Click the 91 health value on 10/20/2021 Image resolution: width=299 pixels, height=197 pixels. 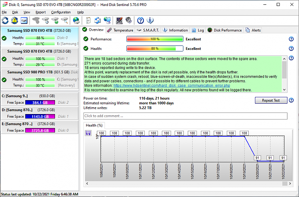pyautogui.click(x=257, y=158)
